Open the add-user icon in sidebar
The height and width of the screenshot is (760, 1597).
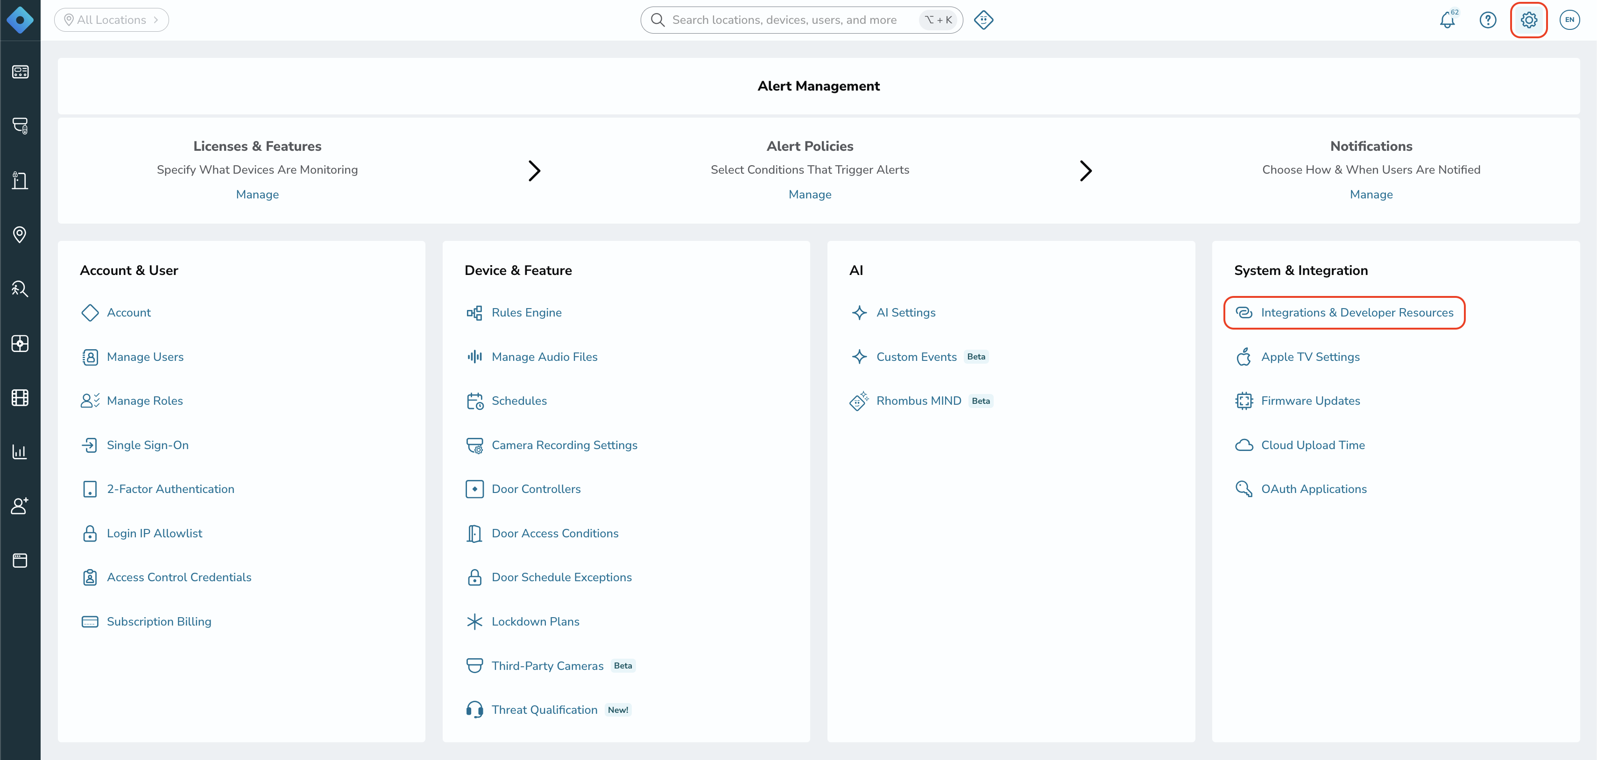click(20, 506)
